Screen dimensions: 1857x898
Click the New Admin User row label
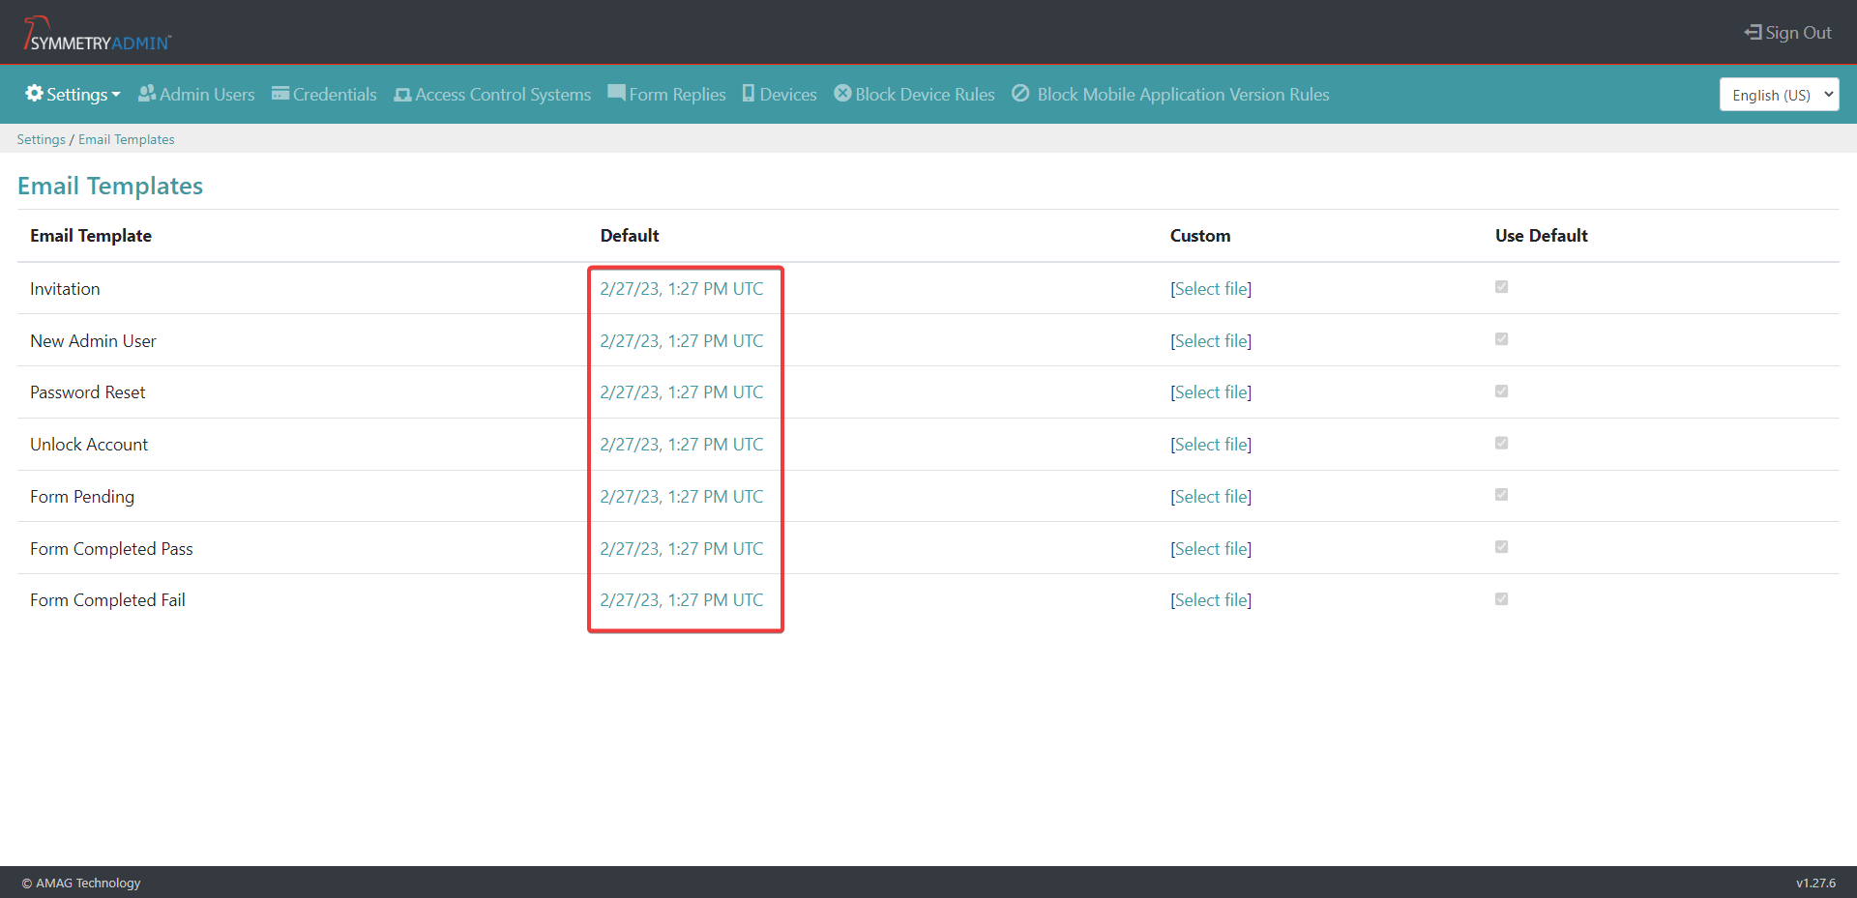93,340
